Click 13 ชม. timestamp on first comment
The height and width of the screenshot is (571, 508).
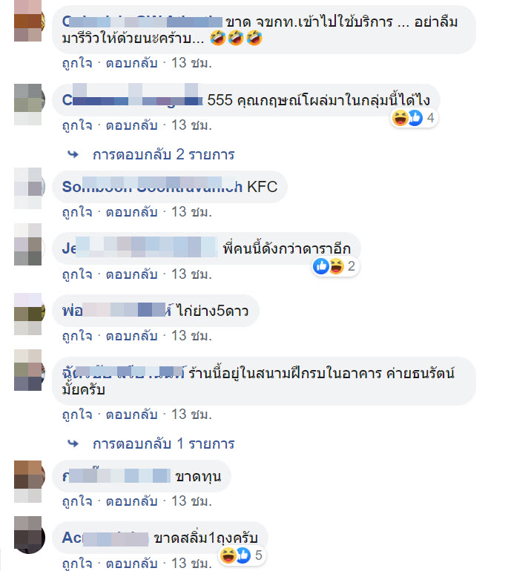tap(191, 63)
